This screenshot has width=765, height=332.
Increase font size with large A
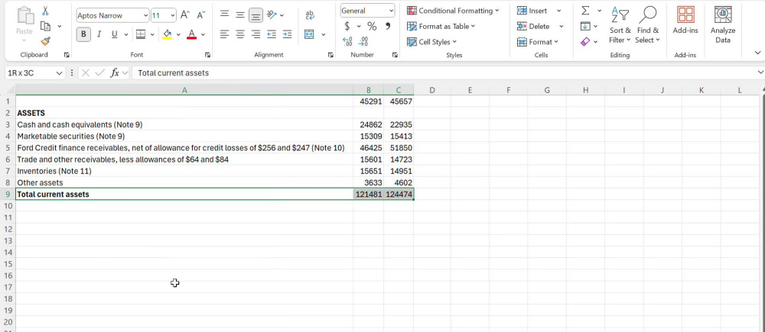[185, 15]
